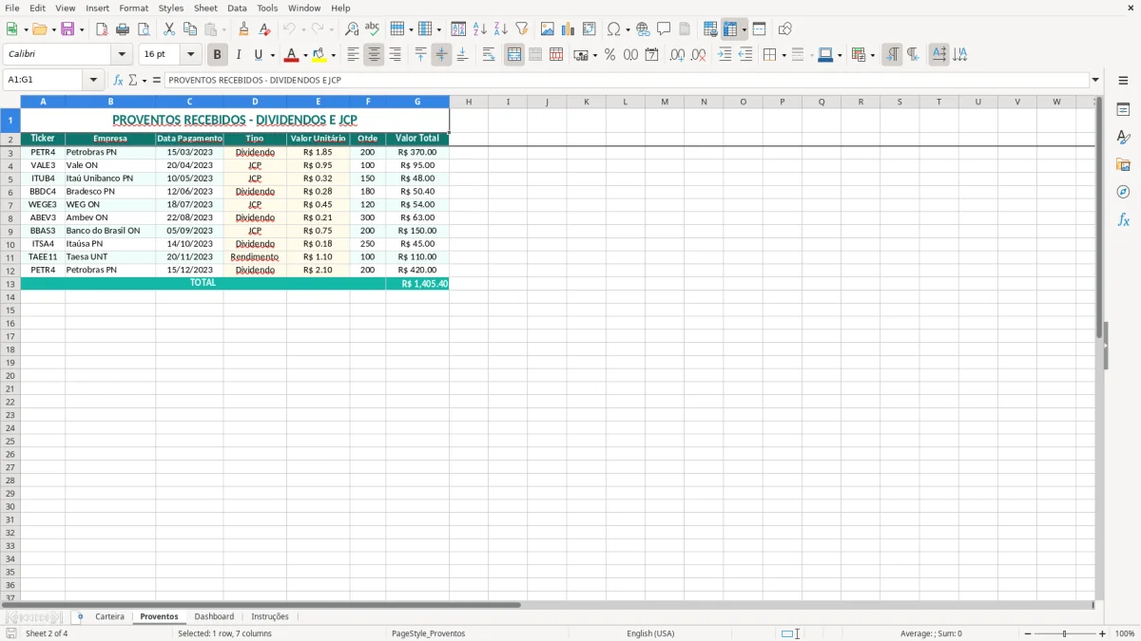Add decimal place icon
This screenshot has height=641, width=1141.
(x=678, y=55)
